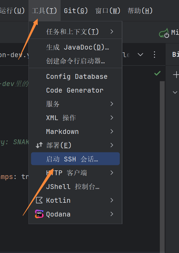Image resolution: width=179 pixels, height=253 pixels.
Task: Expand the 服务 submenu
Action: pyautogui.click(x=75, y=104)
